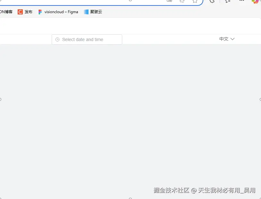Image resolution: width=261 pixels, height=199 pixels.
Task: Click the Figma favicon on the bookmarks bar
Action: tap(40, 12)
